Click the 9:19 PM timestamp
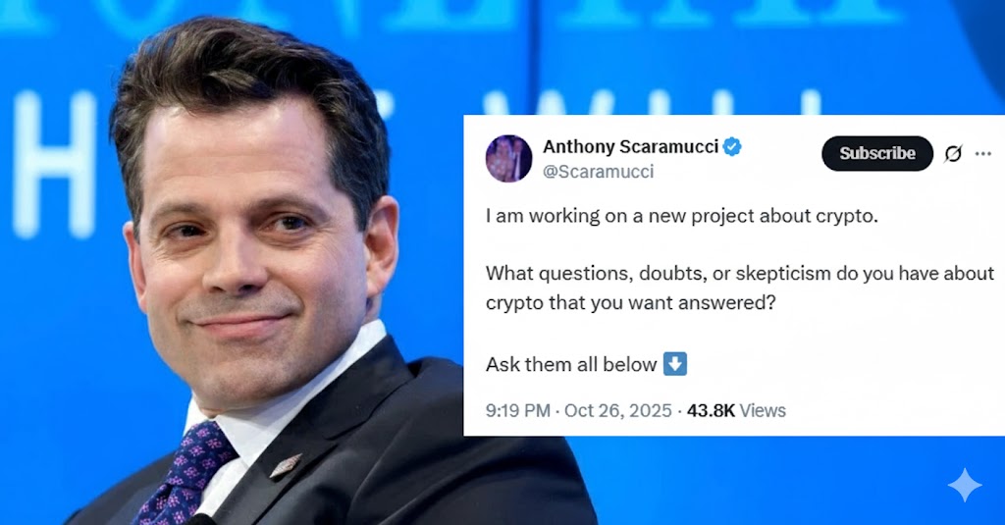This screenshot has height=525, width=1005. 518,410
